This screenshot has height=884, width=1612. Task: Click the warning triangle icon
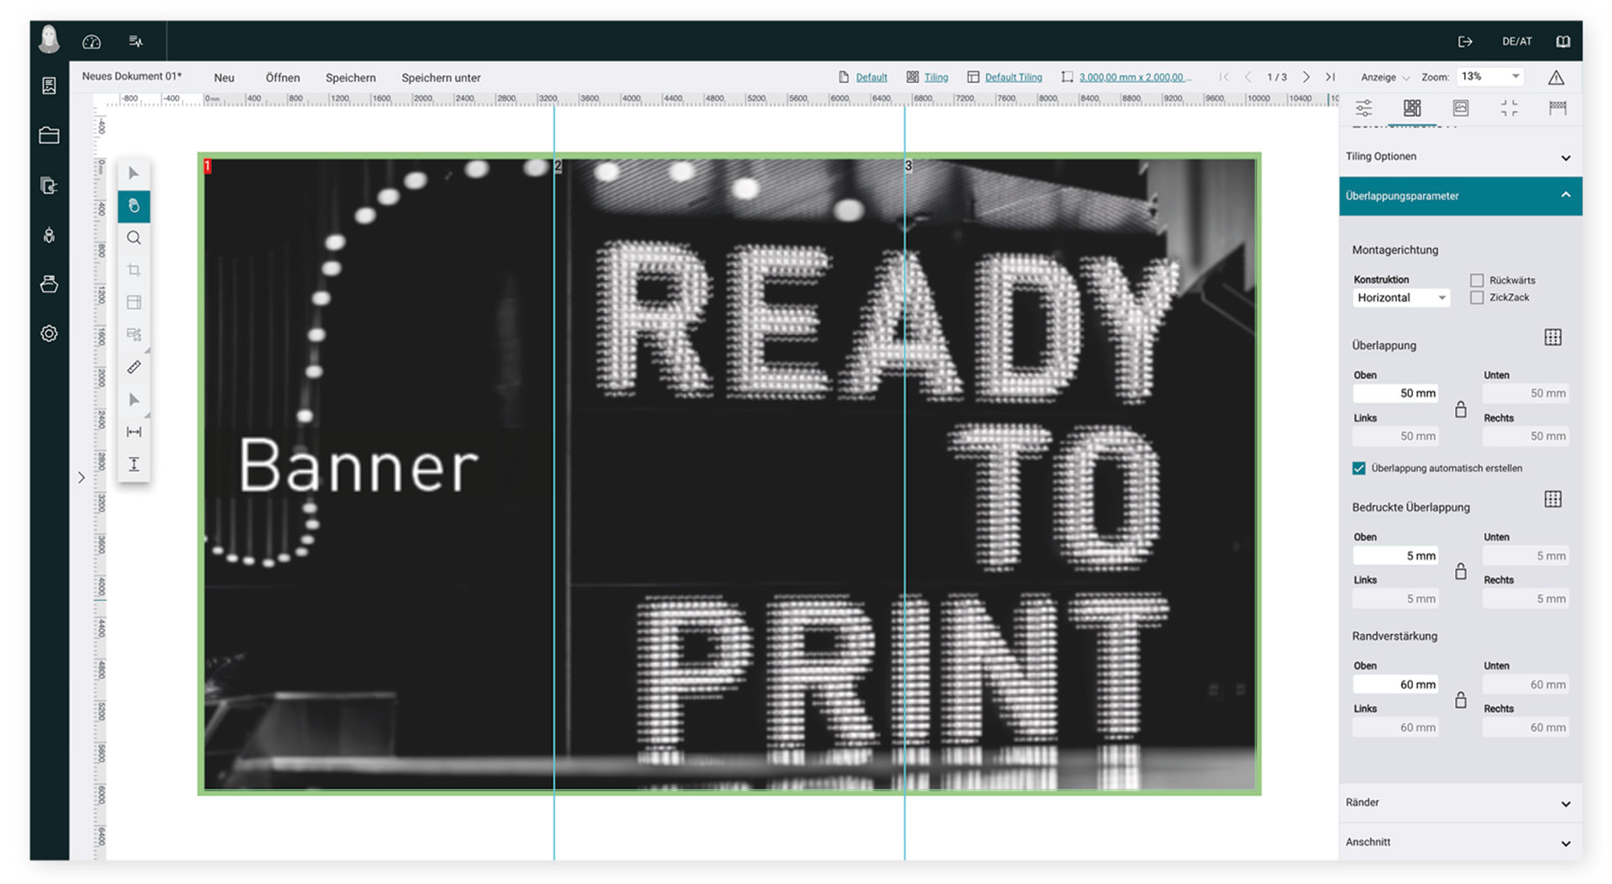click(1556, 77)
